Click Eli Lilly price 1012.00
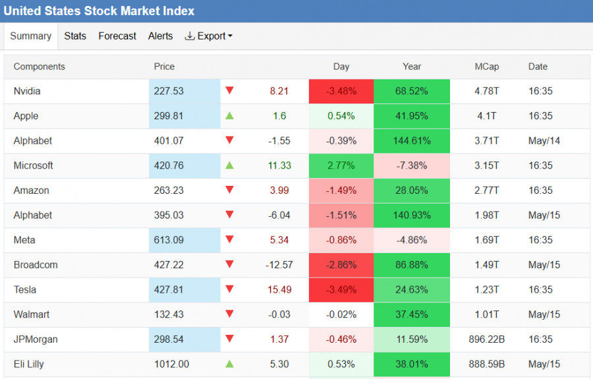593x379 pixels. pyautogui.click(x=171, y=364)
